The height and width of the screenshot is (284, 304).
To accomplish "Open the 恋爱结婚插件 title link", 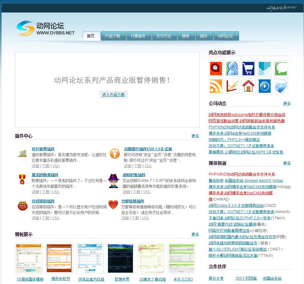I will click(133, 201).
